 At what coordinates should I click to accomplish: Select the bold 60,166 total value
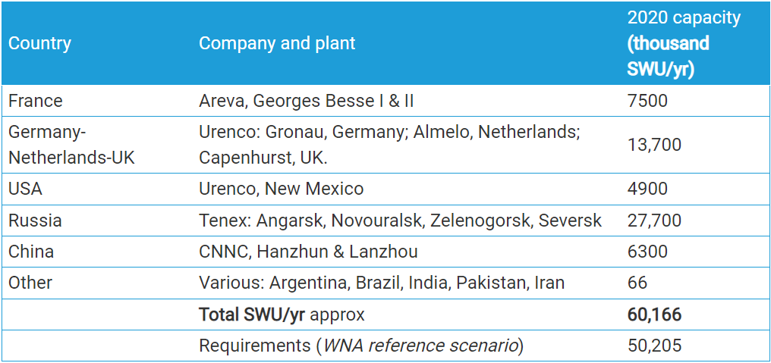(654, 314)
